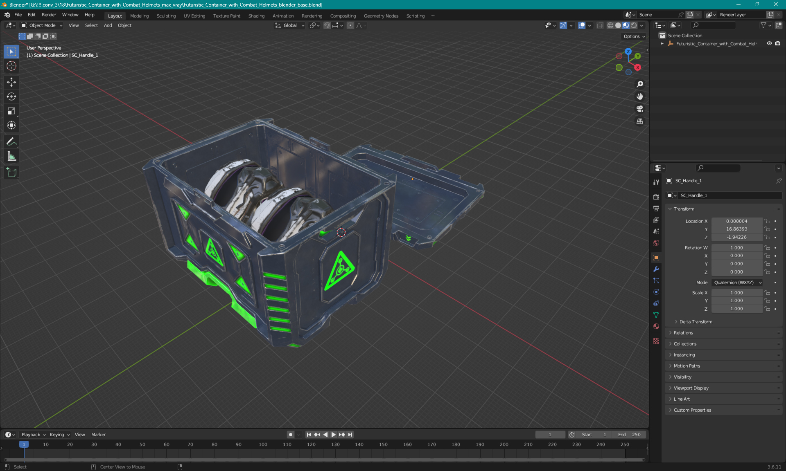Image resolution: width=786 pixels, height=471 pixels.
Task: Click Location X input field value
Action: [x=736, y=220]
